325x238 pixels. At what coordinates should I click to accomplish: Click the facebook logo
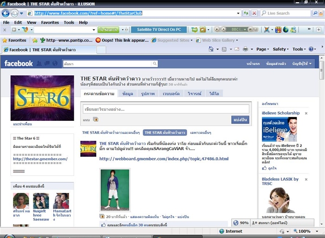point(19,64)
